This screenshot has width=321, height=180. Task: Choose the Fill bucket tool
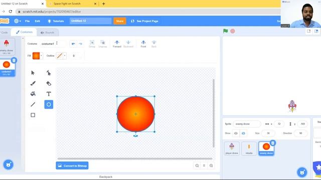click(33, 94)
